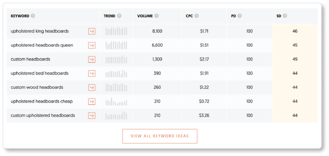Screen dimensions: 329x156
Task: Click trend chart for upholstered headboards cheap
Action: click(x=116, y=102)
